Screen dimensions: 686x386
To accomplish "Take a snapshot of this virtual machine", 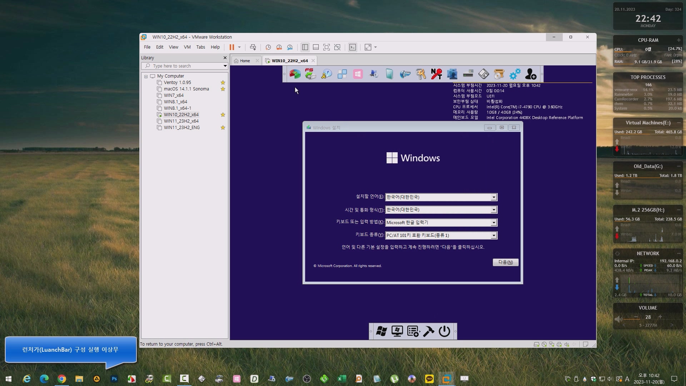I will pyautogui.click(x=268, y=47).
